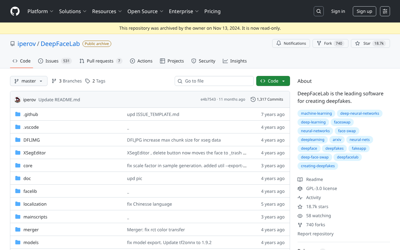Click the Sign in link
Screen dimensions: 400x250
pyautogui.click(x=338, y=11)
